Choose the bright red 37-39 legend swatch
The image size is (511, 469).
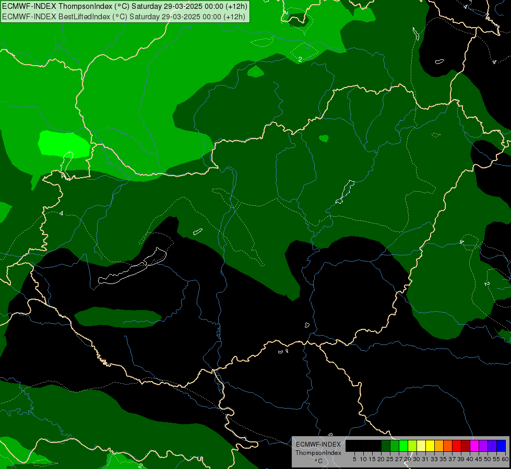coord(457,446)
